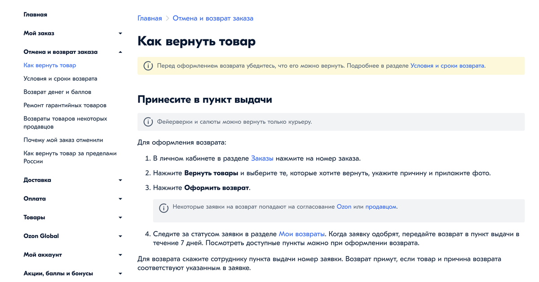Expand the Акции, баллы и бонусы arrow
The width and height of the screenshot is (539, 282).
[120, 273]
